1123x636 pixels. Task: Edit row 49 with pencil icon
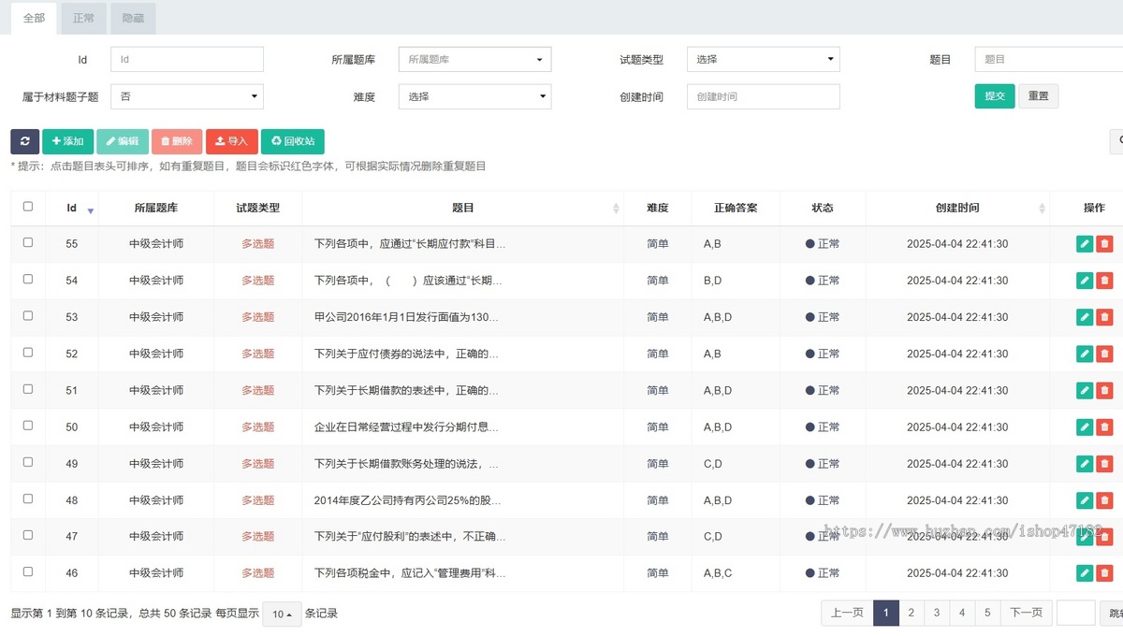click(1085, 464)
